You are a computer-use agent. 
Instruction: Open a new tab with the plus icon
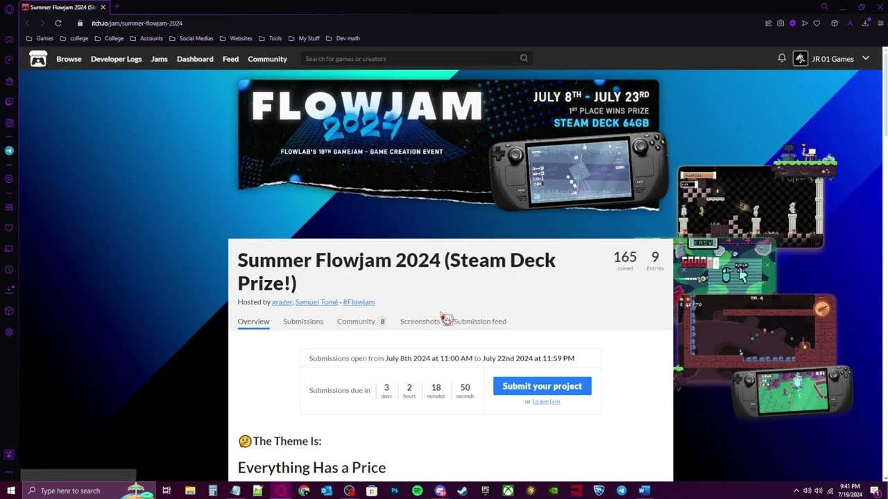(117, 7)
